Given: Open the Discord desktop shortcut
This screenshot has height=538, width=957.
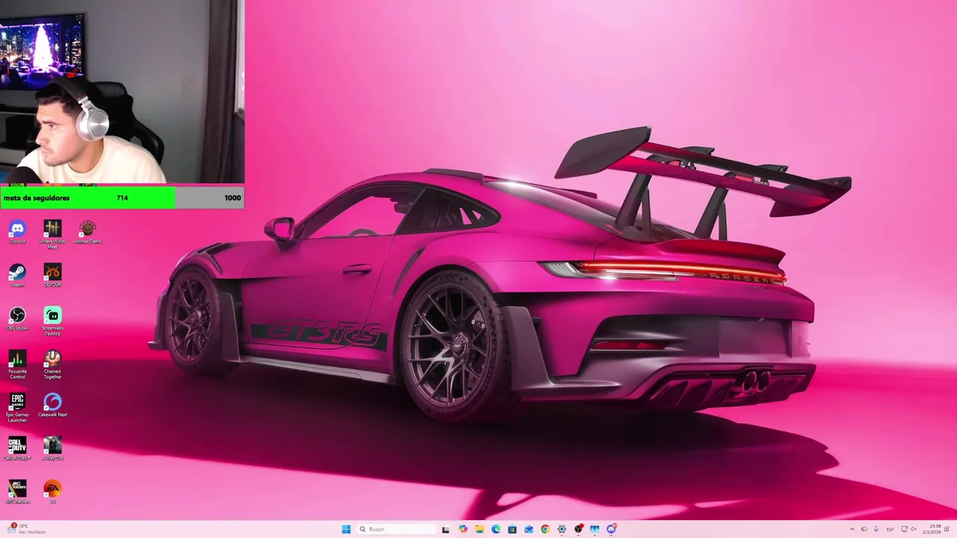Looking at the screenshot, I should 17,232.
